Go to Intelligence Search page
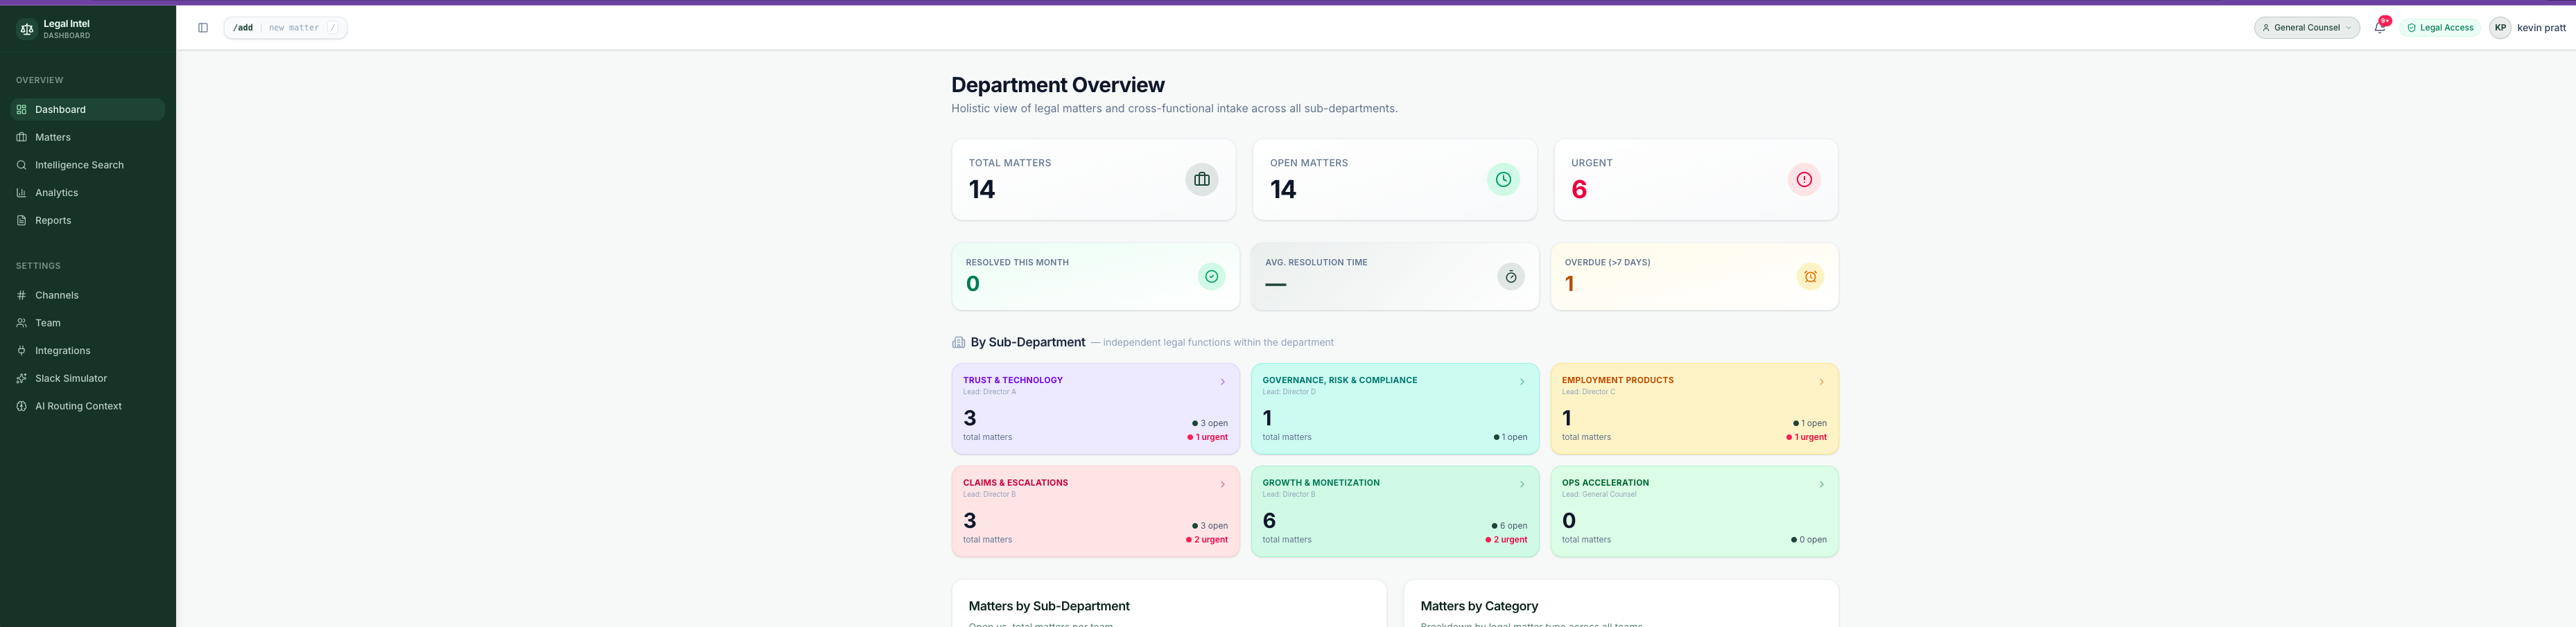This screenshot has width=2576, height=627. coord(79,165)
